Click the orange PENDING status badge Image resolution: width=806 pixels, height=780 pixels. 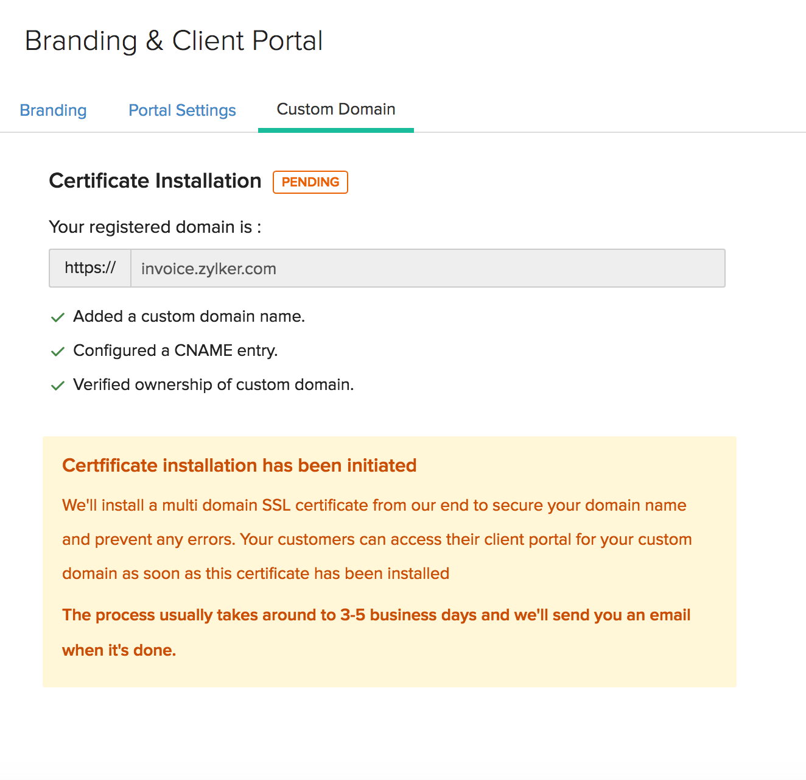[310, 182]
